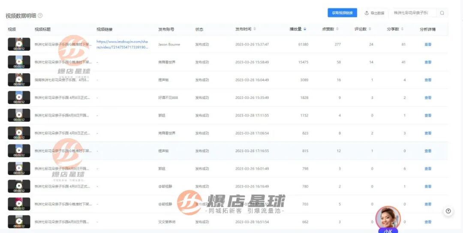The image size is (463, 233).
Task: Play the video with 815 plays
Action: tap(19, 151)
